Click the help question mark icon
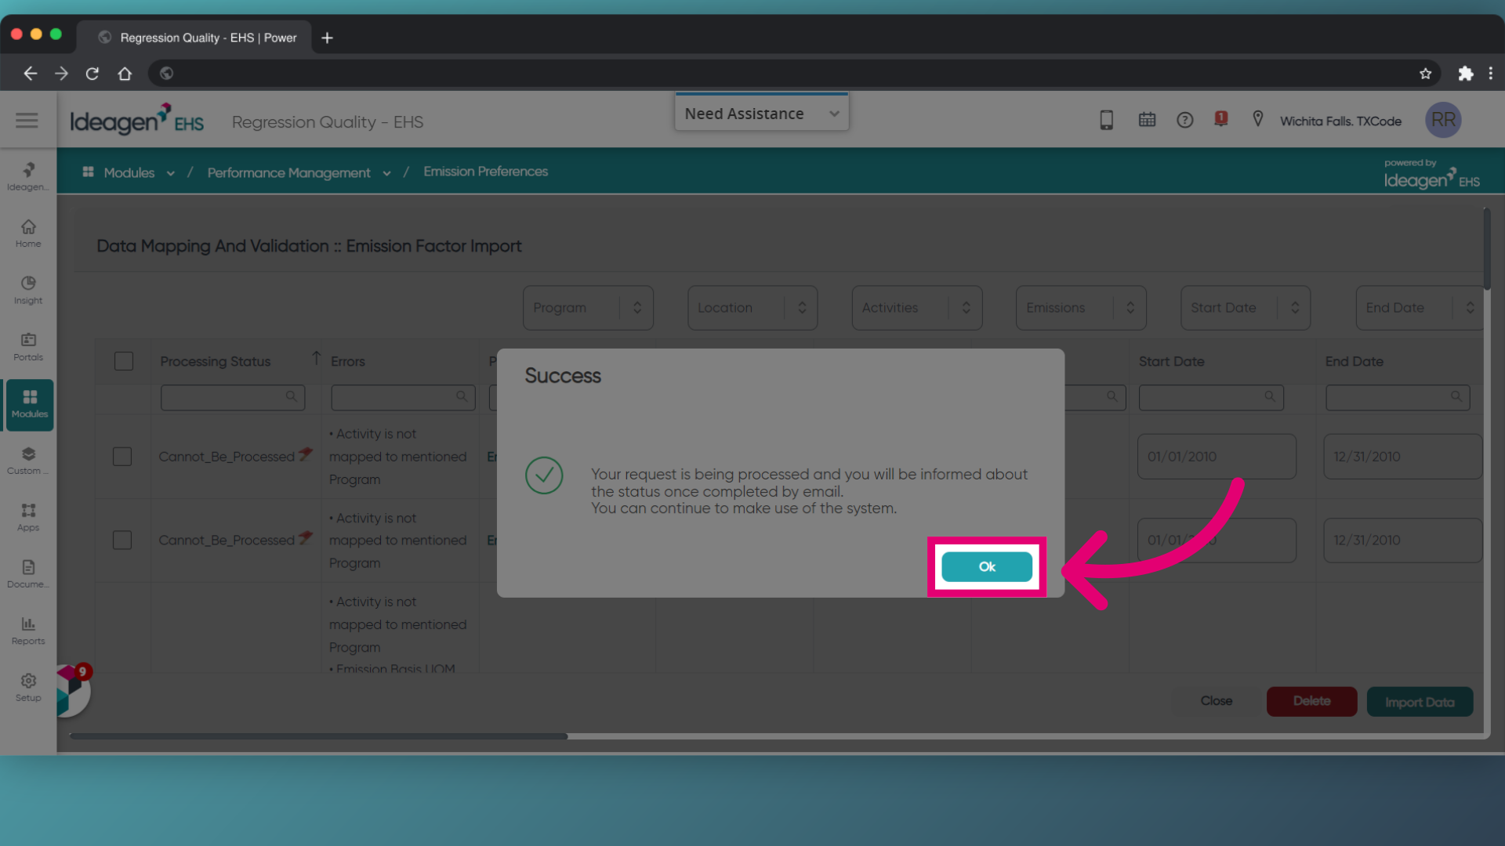This screenshot has width=1505, height=846. 1184,120
